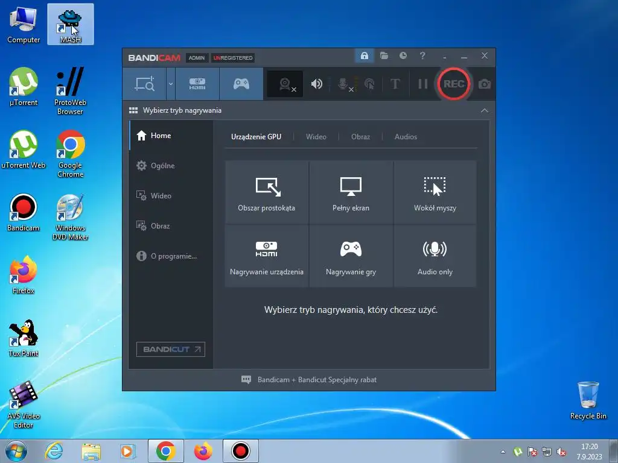Choose 'Obszar prostokąta' recording mode tile
This screenshot has height=463, width=618.
(x=267, y=192)
